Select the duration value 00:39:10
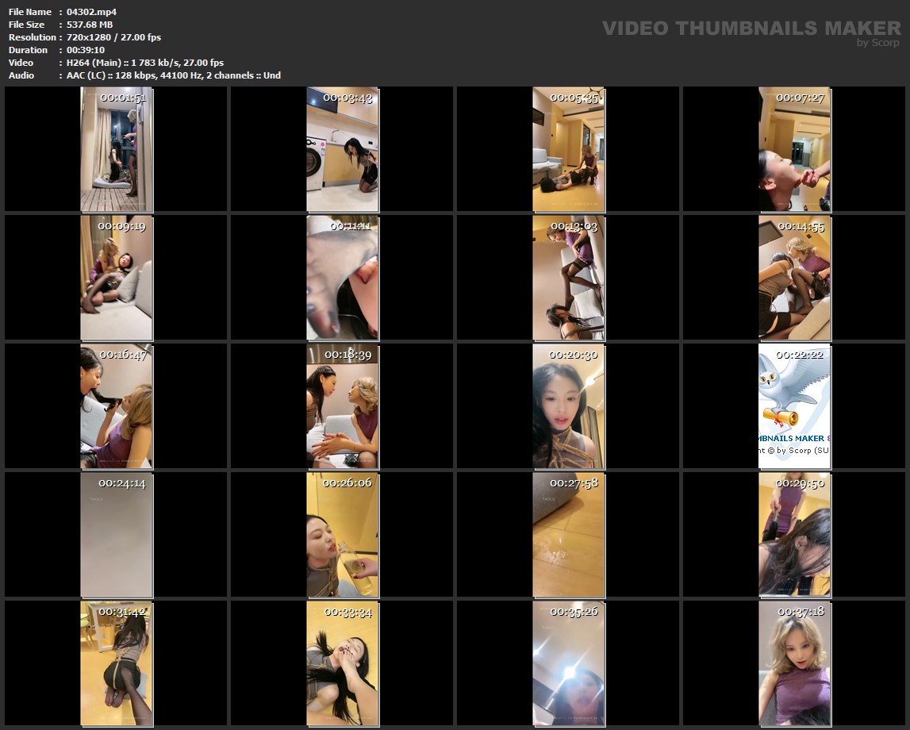 point(86,50)
